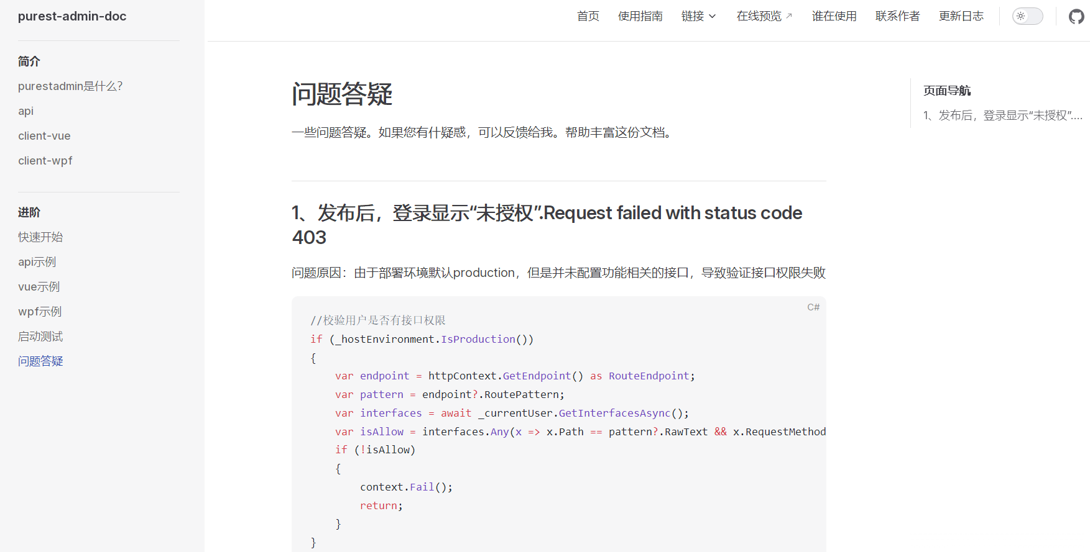The height and width of the screenshot is (552, 1090).
Task: Click the //校验用户是否有接口权限 comment line
Action: [378, 320]
